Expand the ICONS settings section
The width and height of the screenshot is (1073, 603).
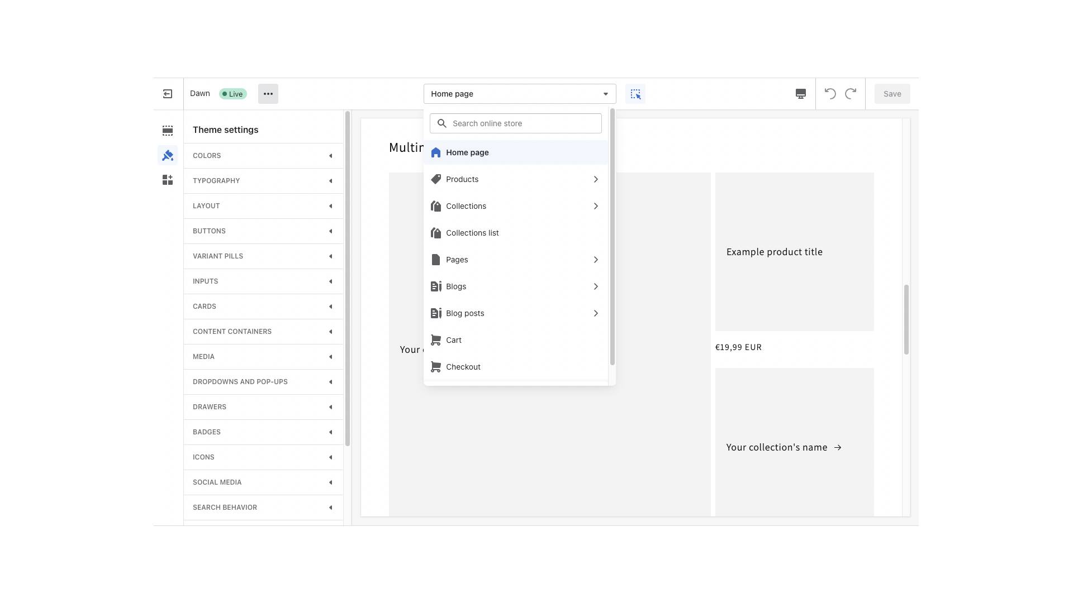263,457
